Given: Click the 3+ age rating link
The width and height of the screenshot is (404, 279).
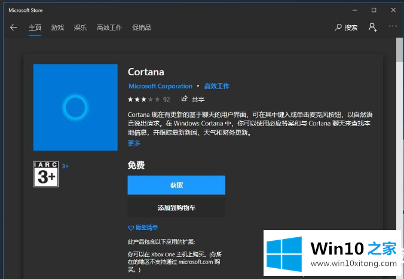Looking at the screenshot, I should coord(65,166).
